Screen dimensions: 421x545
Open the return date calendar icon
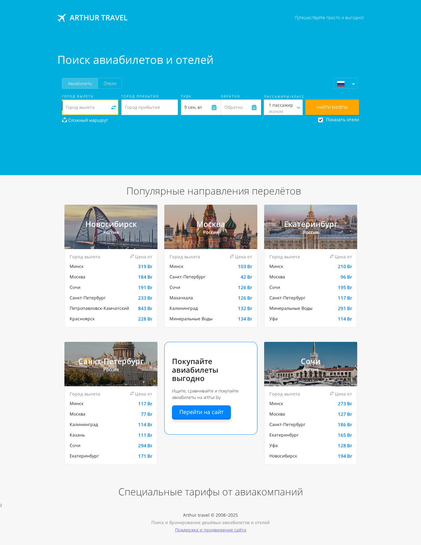(x=254, y=107)
